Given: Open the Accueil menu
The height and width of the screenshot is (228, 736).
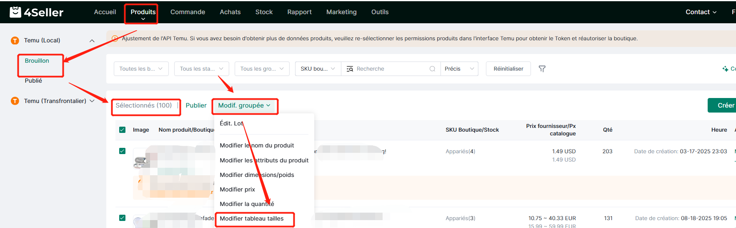Looking at the screenshot, I should (105, 12).
